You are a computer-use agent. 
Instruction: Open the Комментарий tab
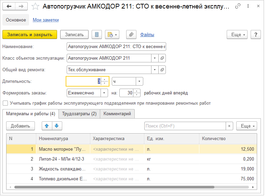tap(117, 114)
